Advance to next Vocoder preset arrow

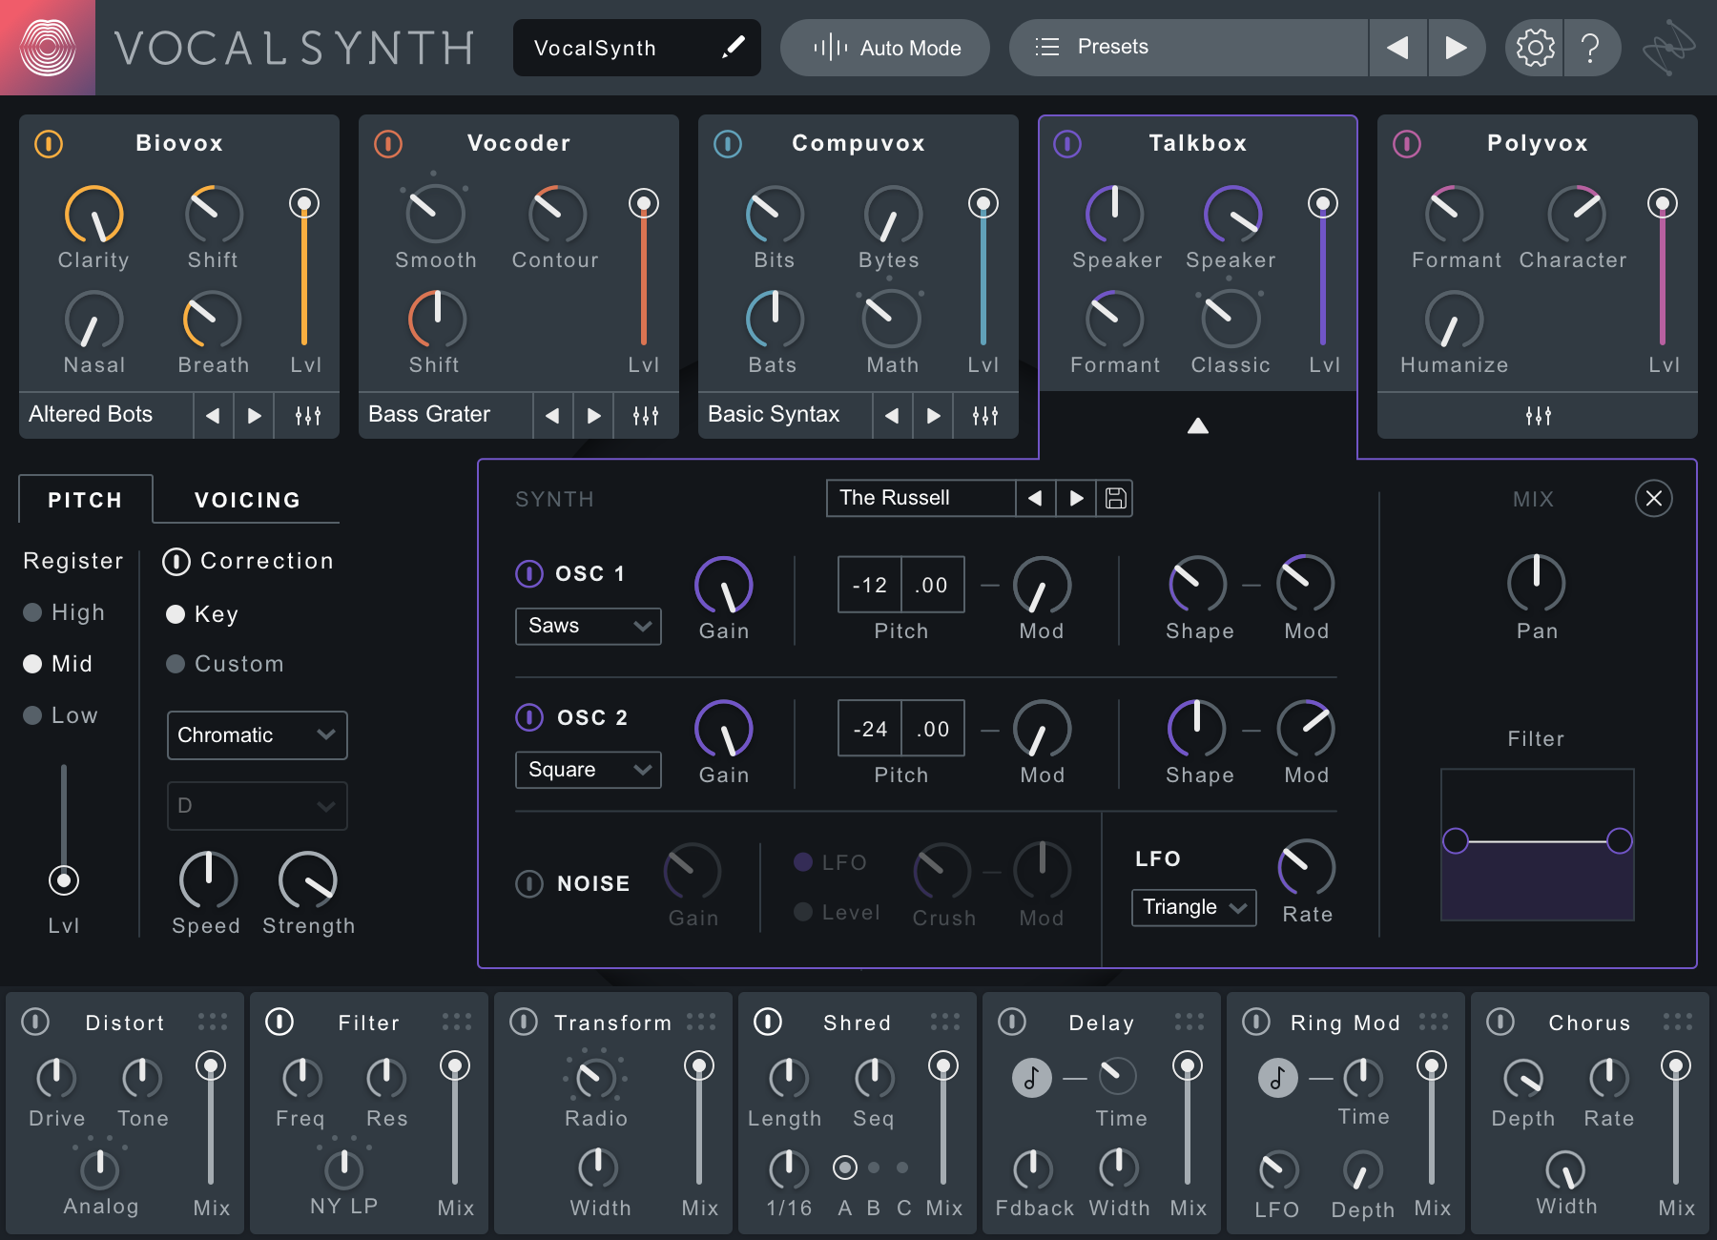[x=592, y=415]
